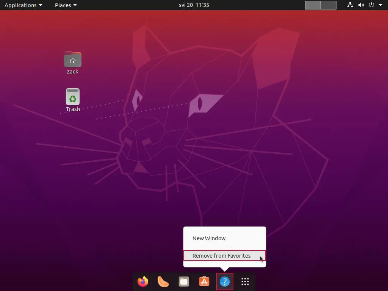Viewport: 388px width, 291px height.
Task: Click the Help question mark dock icon
Action: coord(225,282)
